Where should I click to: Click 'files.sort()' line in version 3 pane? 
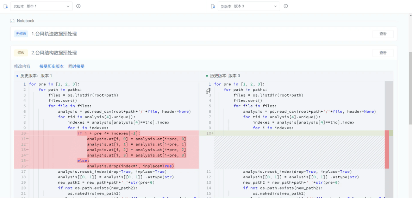click(x=248, y=100)
